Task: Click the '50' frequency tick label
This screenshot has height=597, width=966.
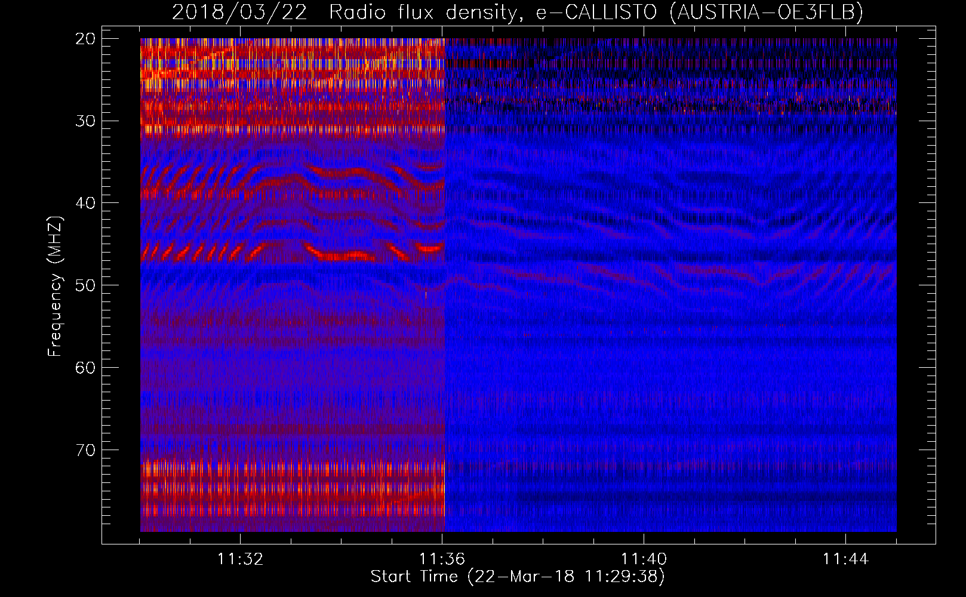Action: coord(86,285)
